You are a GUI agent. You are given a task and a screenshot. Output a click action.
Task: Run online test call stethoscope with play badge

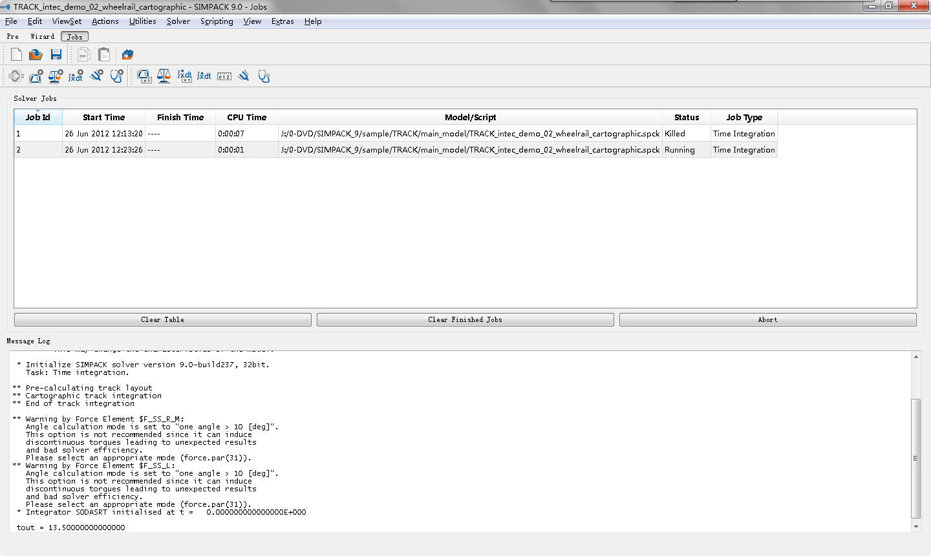tap(116, 76)
